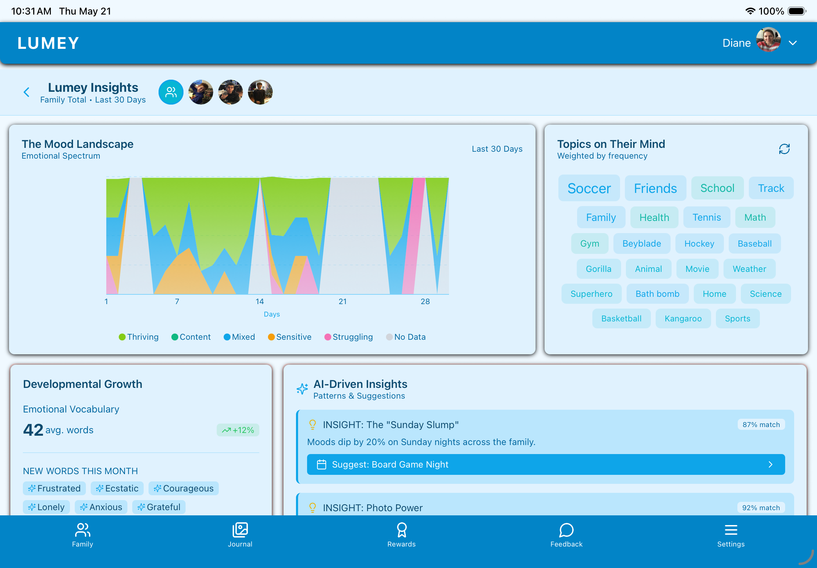Toggle the Mixed legend entry
The image size is (817, 568).
(239, 337)
